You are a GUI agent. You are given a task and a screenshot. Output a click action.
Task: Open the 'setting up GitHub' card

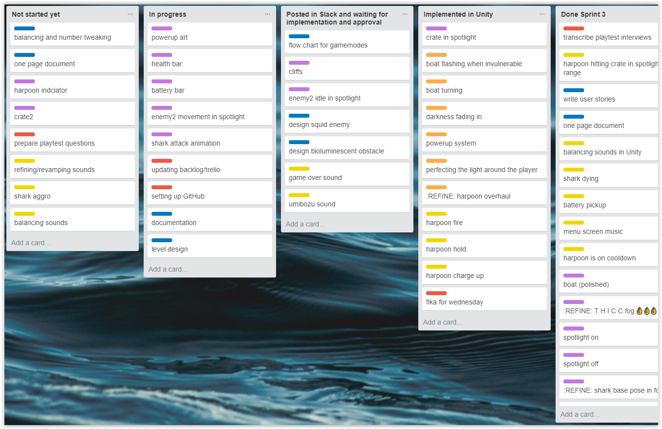point(178,196)
